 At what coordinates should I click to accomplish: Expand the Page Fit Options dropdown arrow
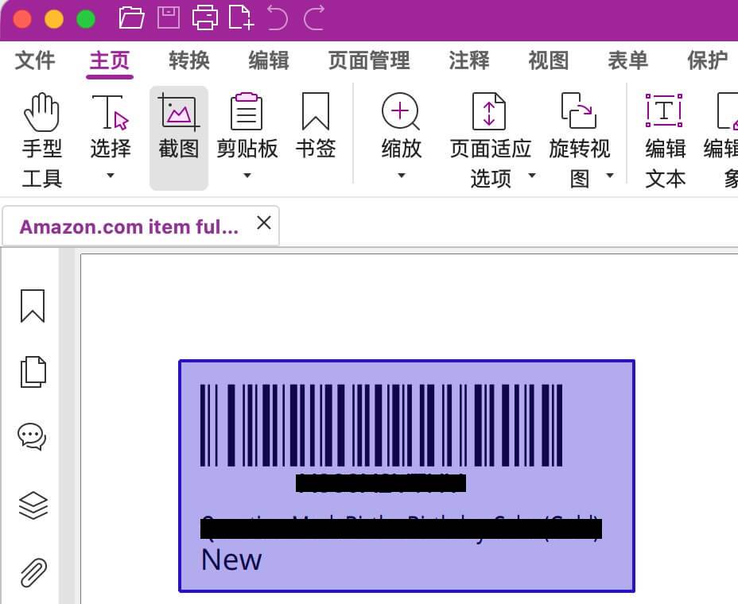tap(532, 176)
